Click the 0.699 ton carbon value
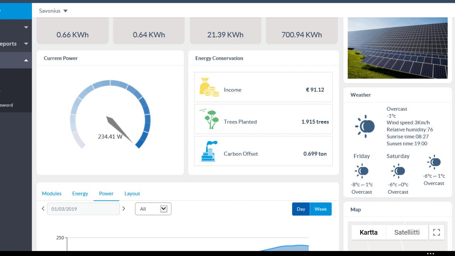This screenshot has height=256, width=455. [x=315, y=154]
